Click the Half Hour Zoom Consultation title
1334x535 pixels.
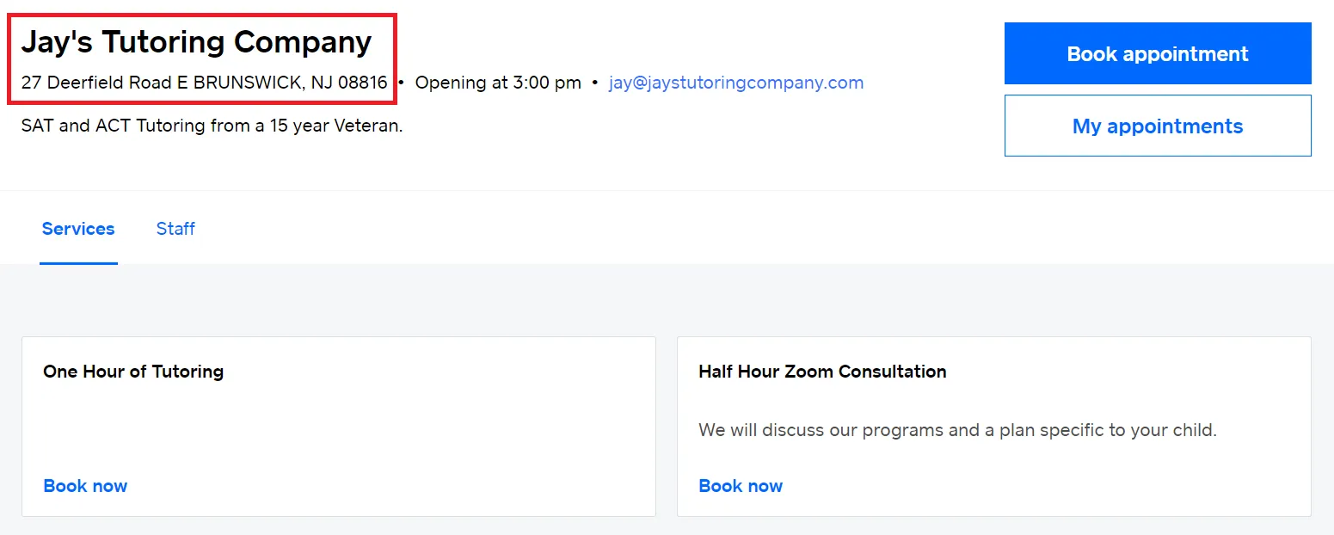pos(822,372)
